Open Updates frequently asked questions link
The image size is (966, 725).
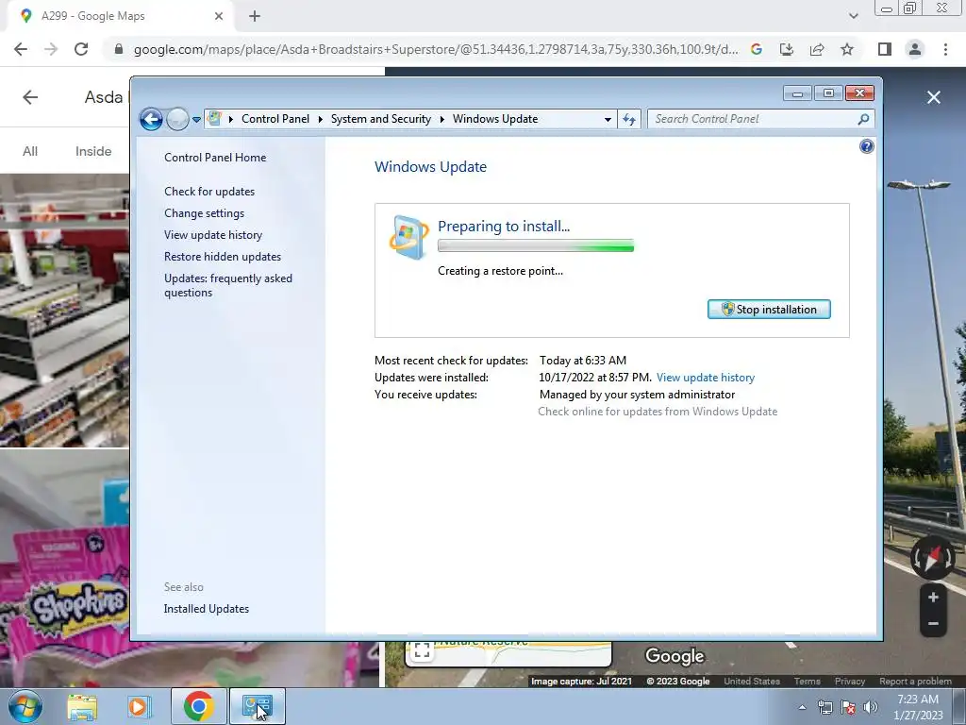tap(228, 285)
